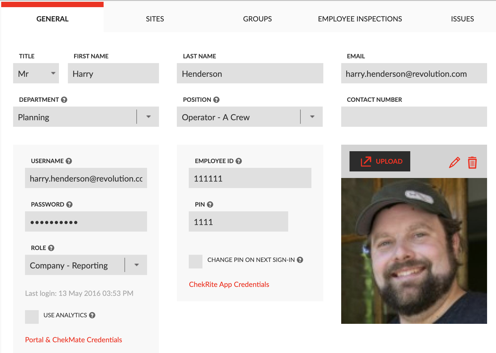Viewport: 496px width, 353px height.
Task: Click the Change PIN on next sign-in help icon
Action: click(300, 260)
